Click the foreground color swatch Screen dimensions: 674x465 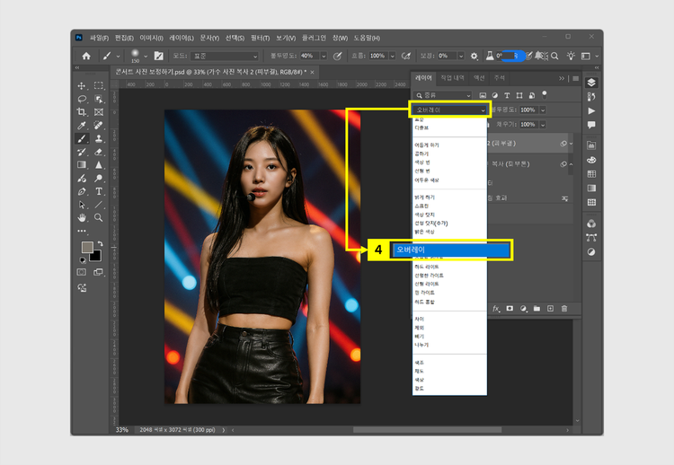86,248
